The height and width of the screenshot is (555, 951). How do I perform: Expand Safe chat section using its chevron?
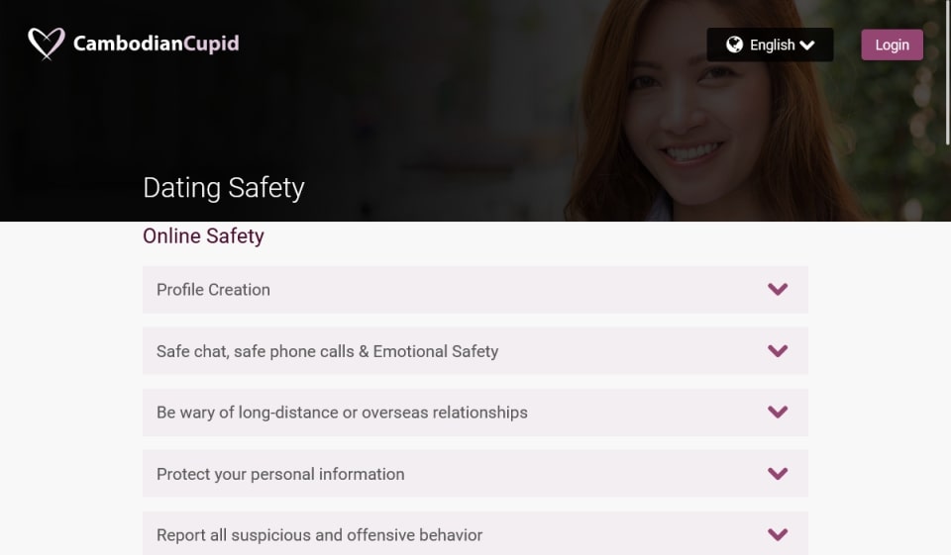(x=778, y=351)
